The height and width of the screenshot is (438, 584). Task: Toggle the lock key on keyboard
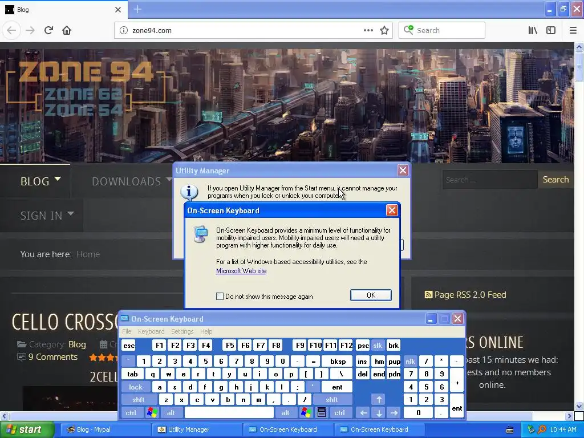[x=136, y=387]
